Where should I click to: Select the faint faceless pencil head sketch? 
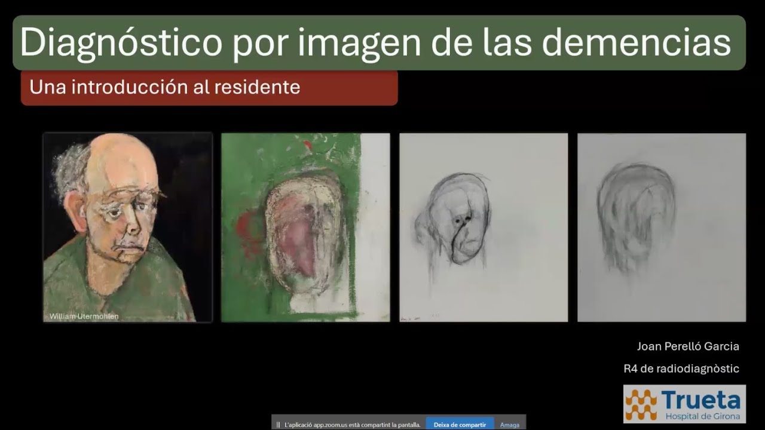click(662, 228)
